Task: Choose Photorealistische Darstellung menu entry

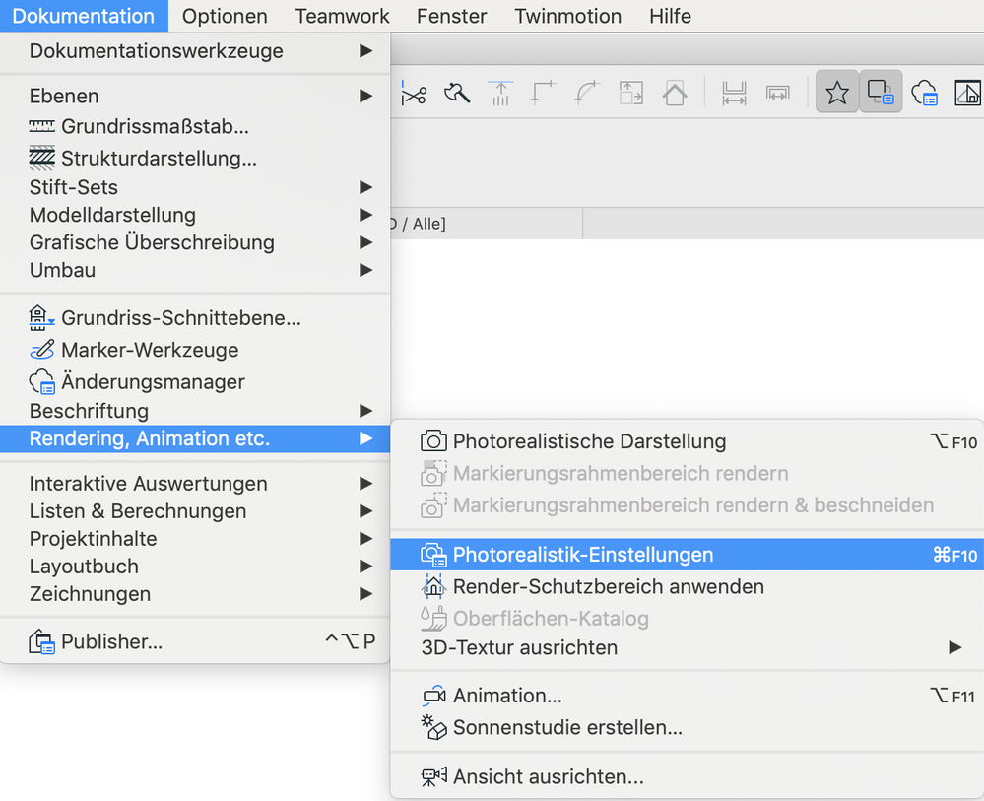Action: click(x=589, y=441)
